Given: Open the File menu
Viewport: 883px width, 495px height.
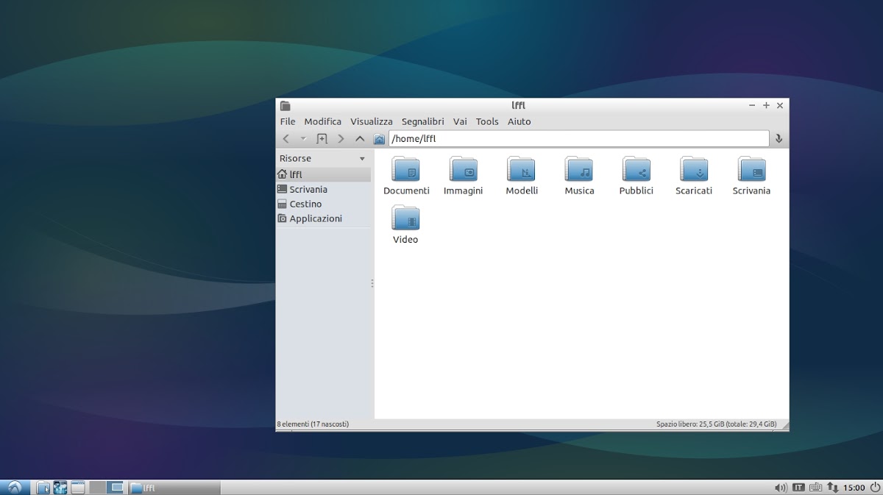Looking at the screenshot, I should 288,122.
